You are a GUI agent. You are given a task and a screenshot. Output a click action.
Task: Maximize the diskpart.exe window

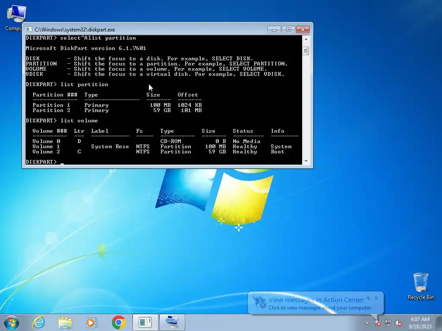tap(288, 30)
